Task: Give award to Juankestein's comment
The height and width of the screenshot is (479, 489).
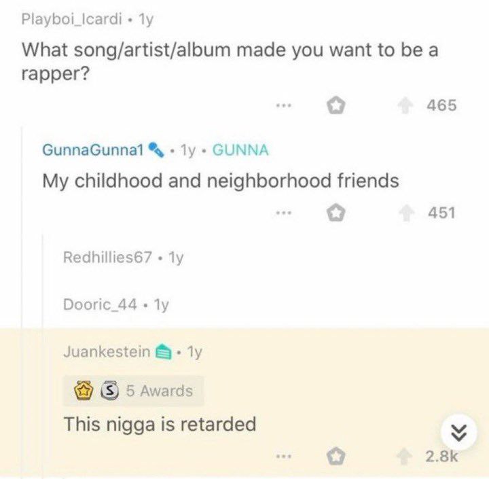Action: click(x=336, y=457)
